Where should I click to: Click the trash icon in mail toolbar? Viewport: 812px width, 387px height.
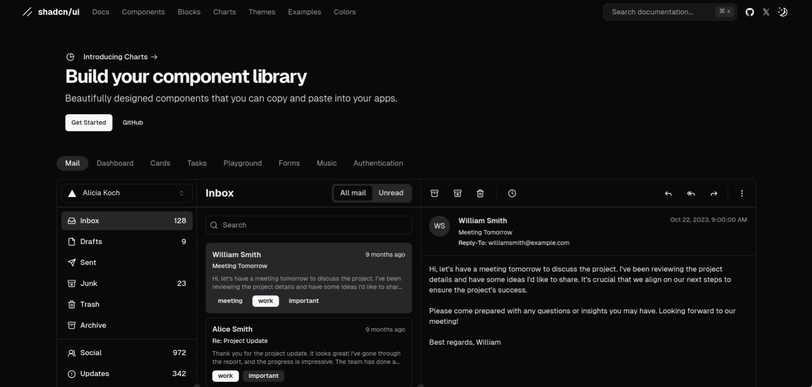tap(480, 193)
